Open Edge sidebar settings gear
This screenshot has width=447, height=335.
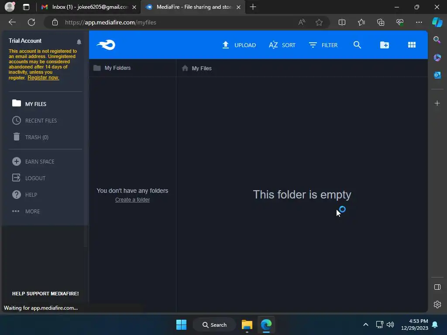coord(437,304)
